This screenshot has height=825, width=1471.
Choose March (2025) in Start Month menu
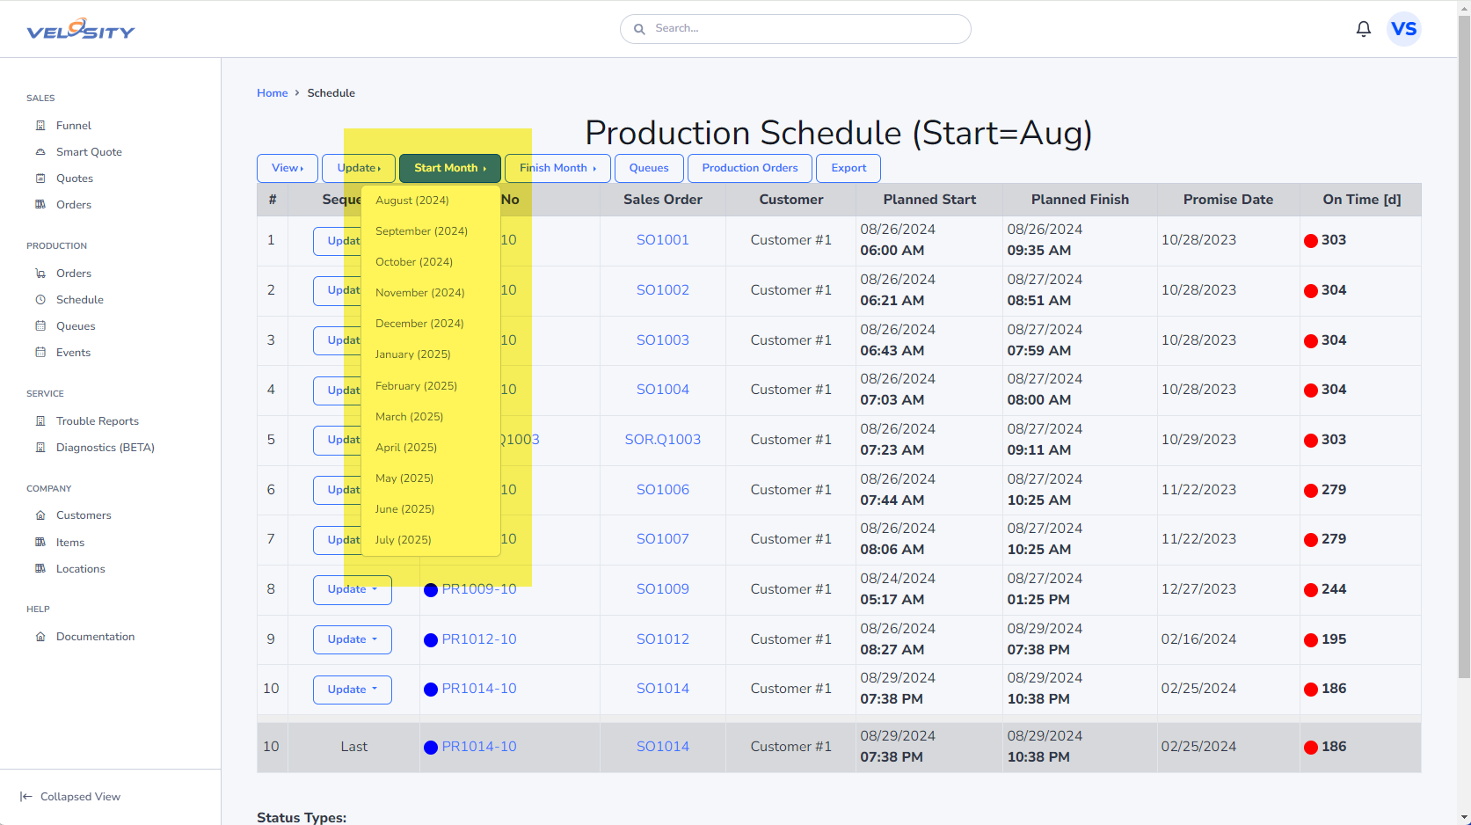click(409, 417)
